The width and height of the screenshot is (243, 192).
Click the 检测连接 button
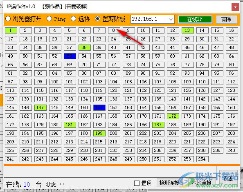[169, 183]
